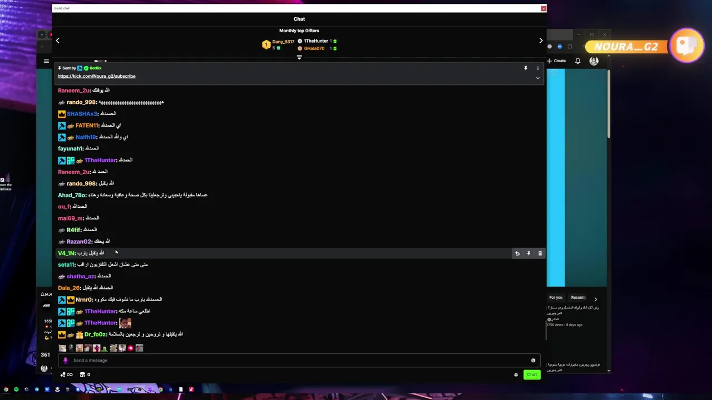This screenshot has width=712, height=400.
Task: Focus the Send a message input field
Action: click(299, 361)
